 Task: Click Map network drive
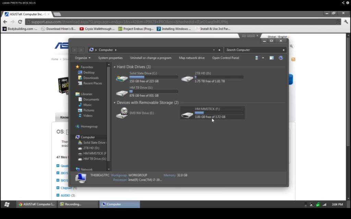pyautogui.click(x=192, y=58)
